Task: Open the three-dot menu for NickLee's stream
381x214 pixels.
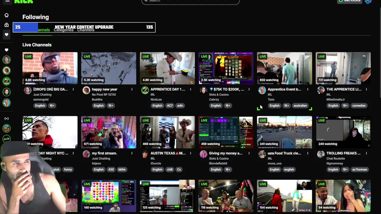Action: click(x=190, y=89)
